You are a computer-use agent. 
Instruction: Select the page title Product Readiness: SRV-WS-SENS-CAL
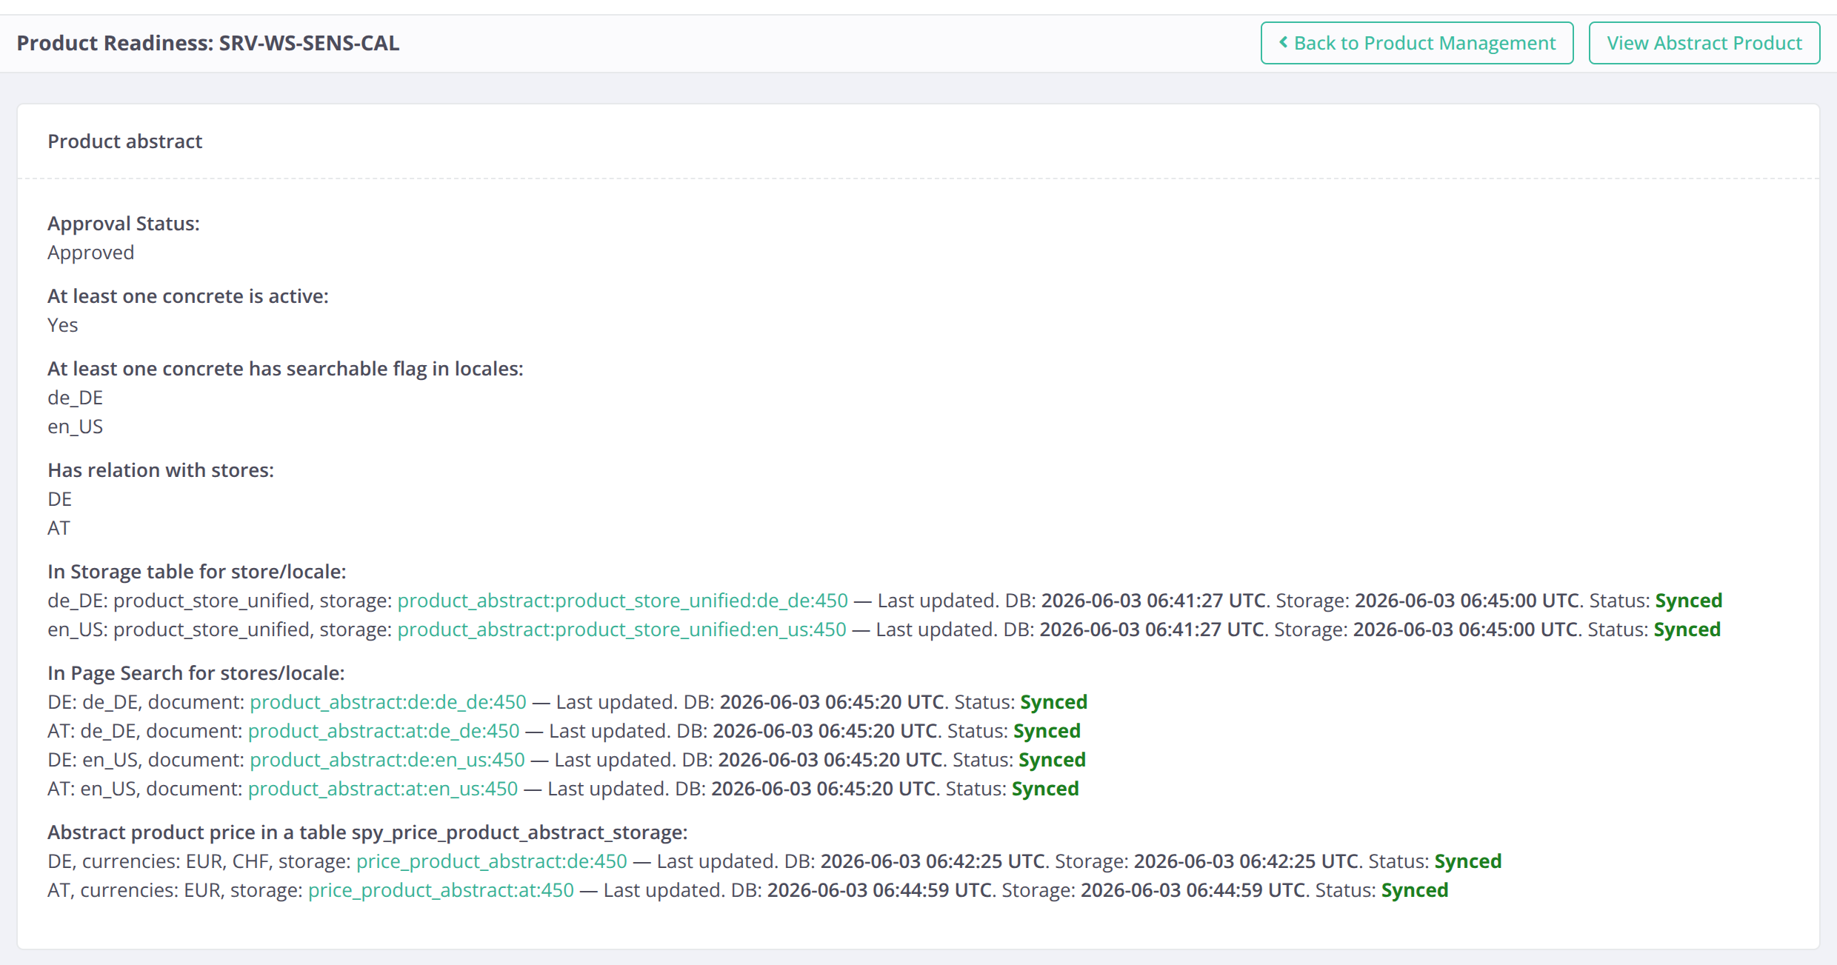coord(208,43)
